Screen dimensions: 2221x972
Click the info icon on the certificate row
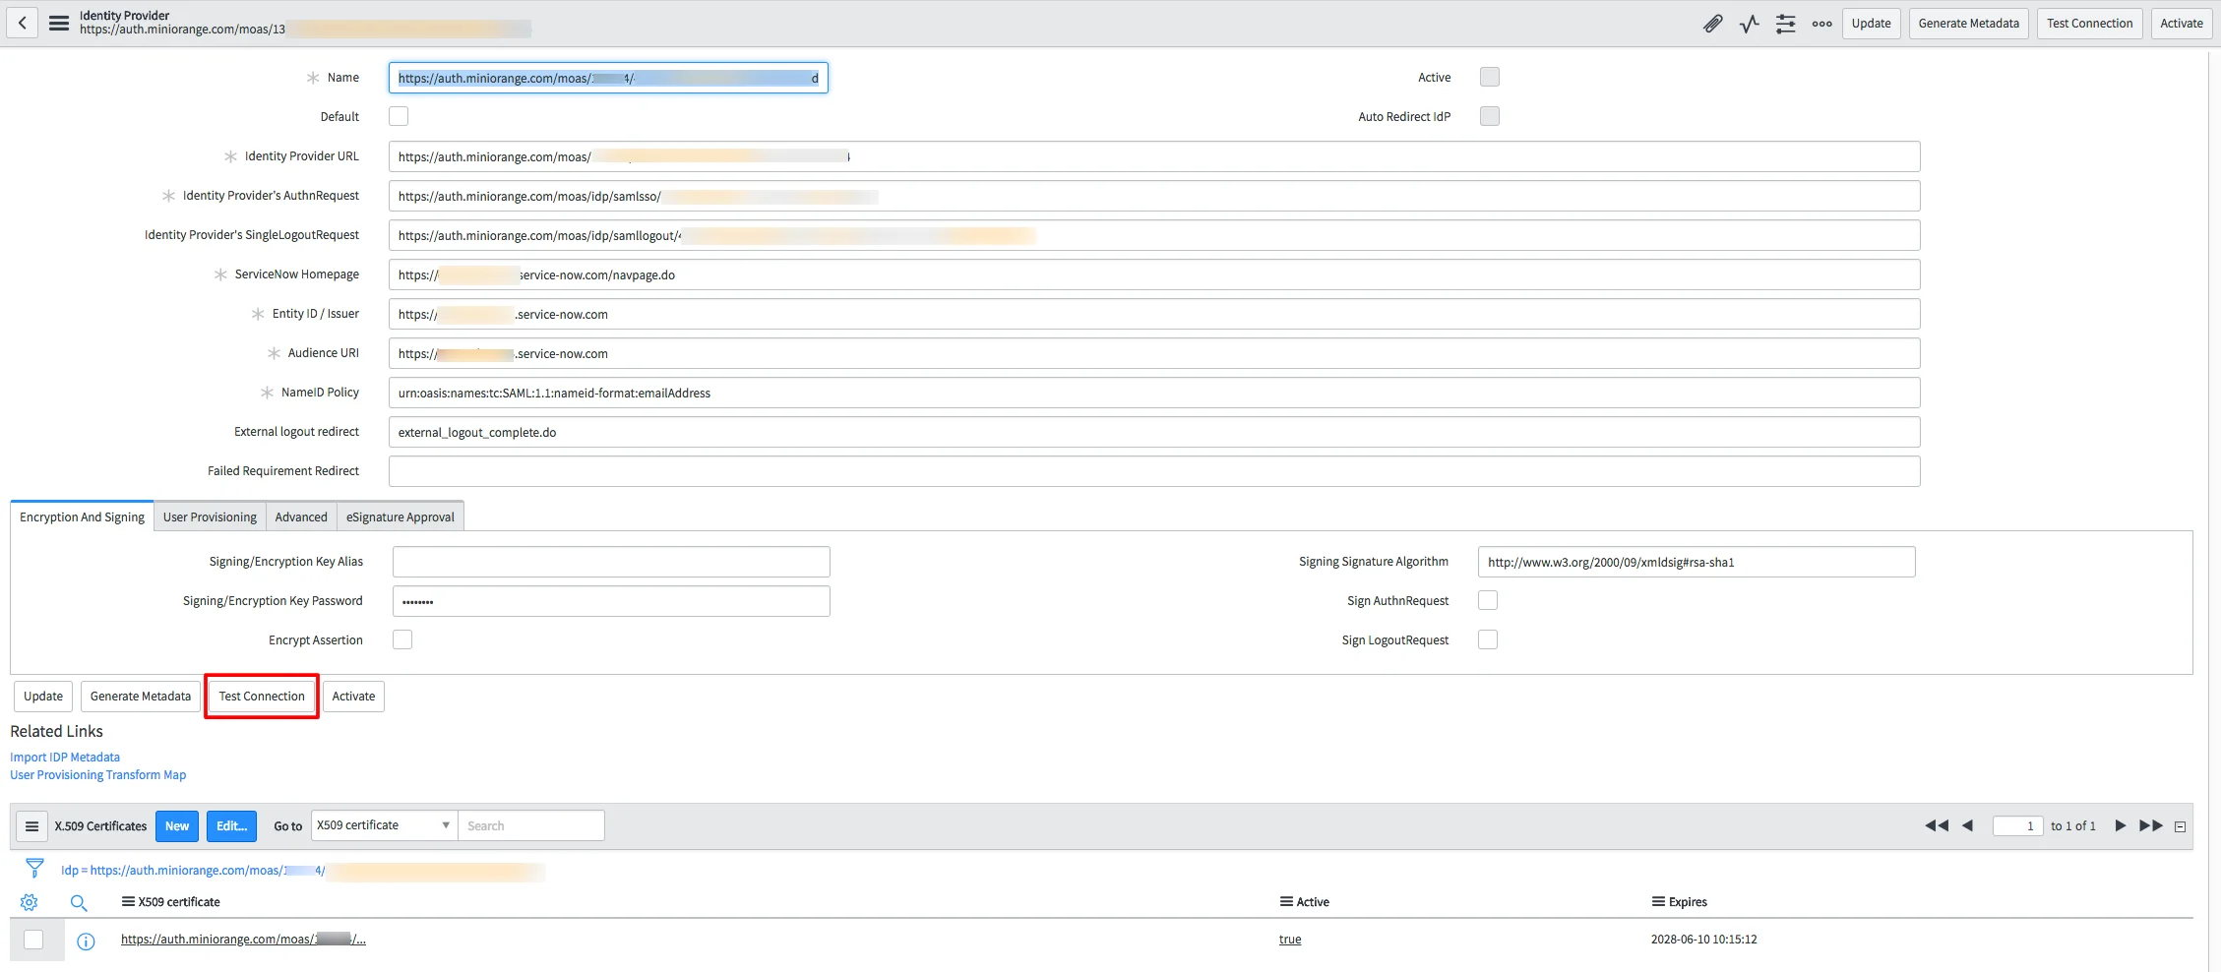(x=86, y=941)
